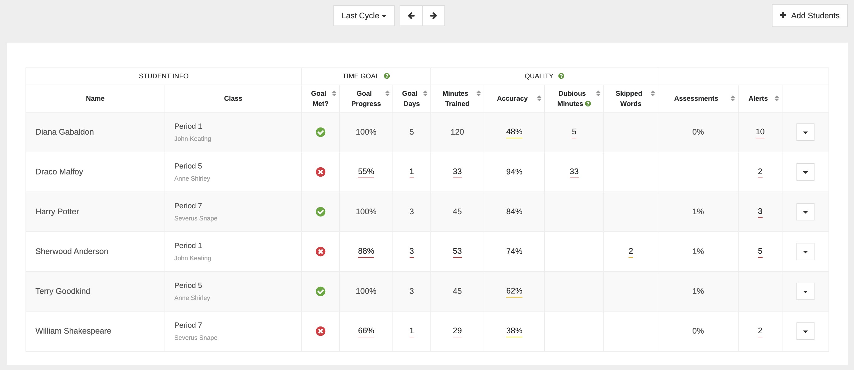
Task: Click the next cycle right arrow
Action: (433, 16)
